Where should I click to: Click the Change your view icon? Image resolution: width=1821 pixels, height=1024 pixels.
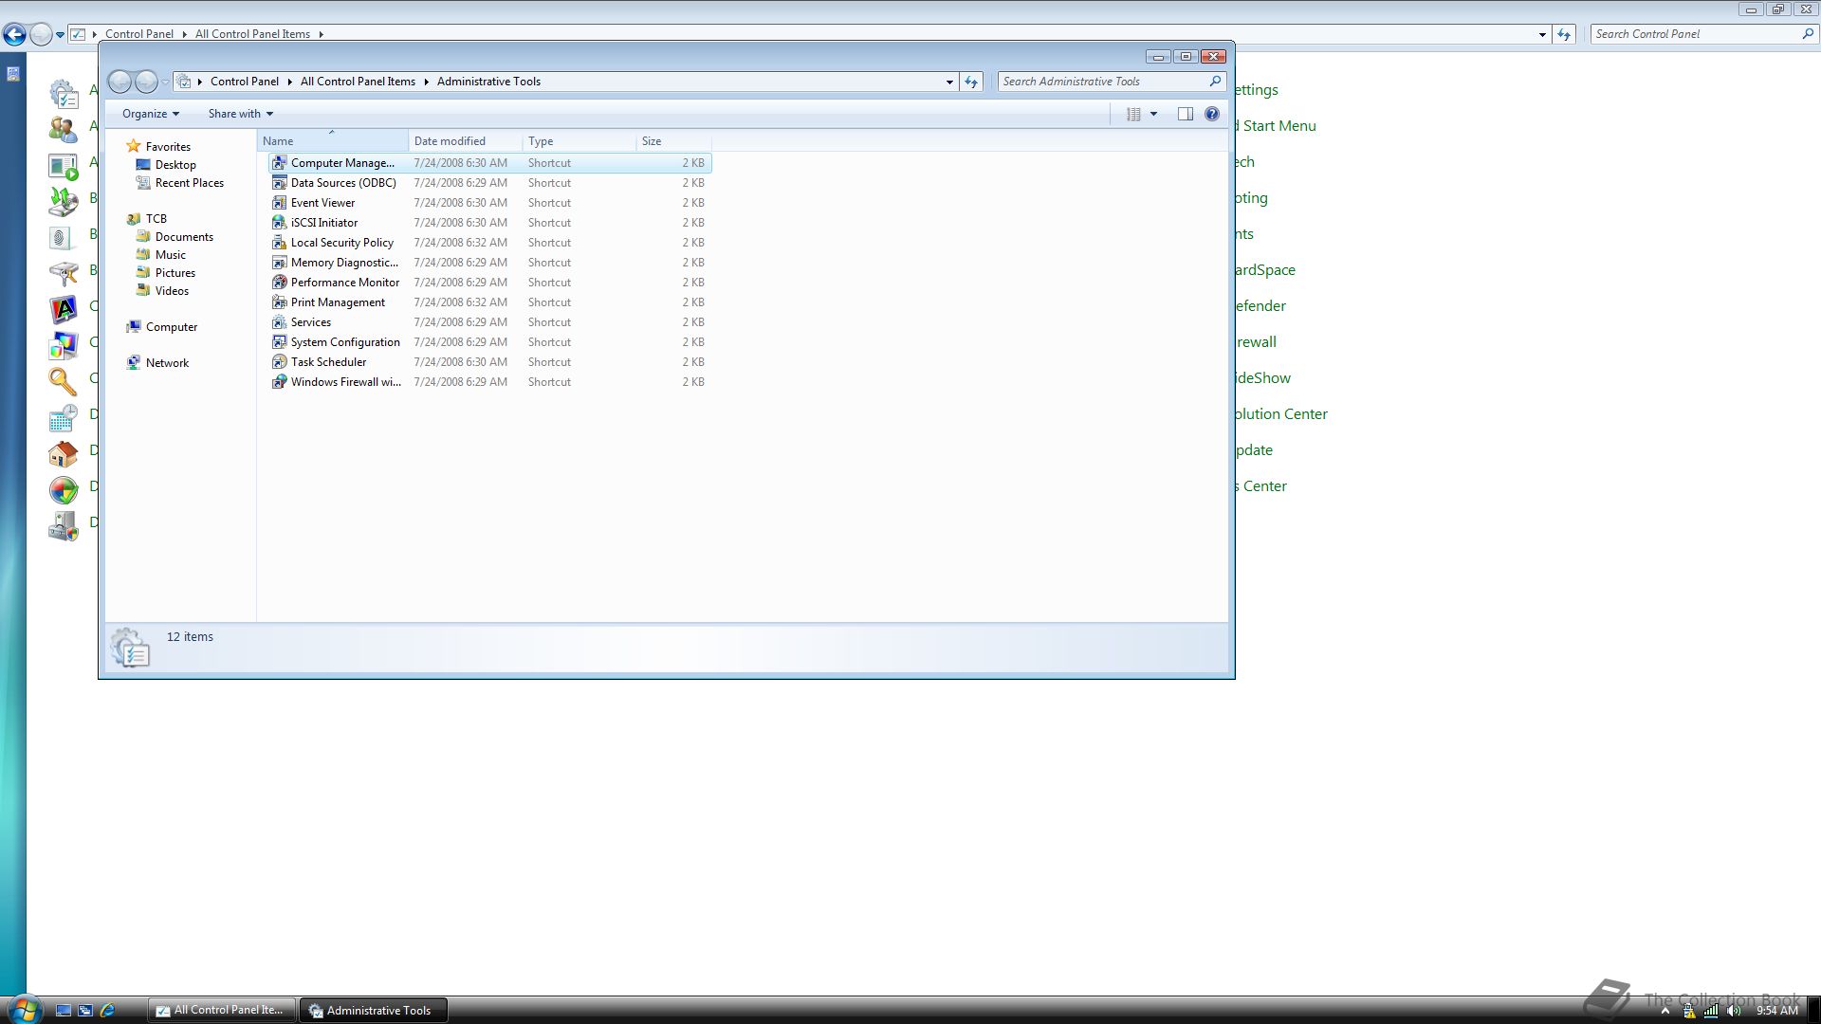(x=1133, y=114)
